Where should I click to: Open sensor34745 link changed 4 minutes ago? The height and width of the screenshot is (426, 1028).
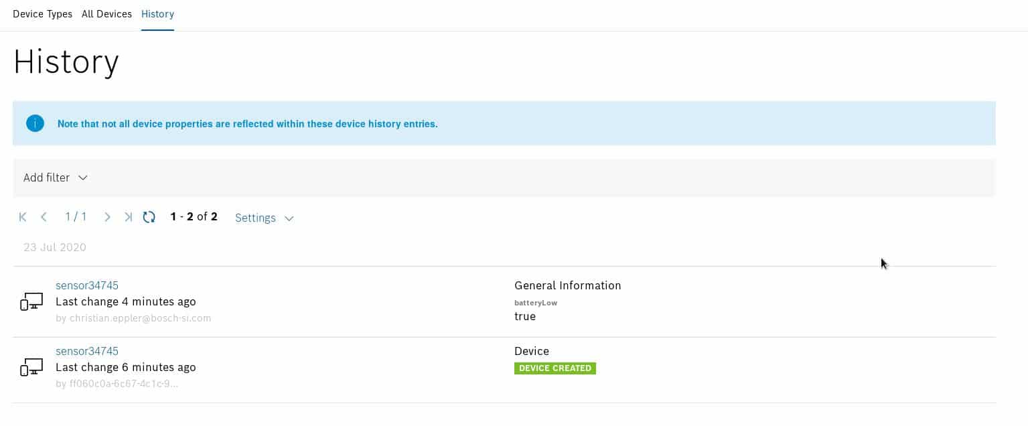[x=87, y=285]
